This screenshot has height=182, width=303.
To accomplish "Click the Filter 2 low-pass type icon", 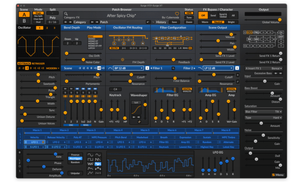I will pyautogui.click(x=200, y=68).
